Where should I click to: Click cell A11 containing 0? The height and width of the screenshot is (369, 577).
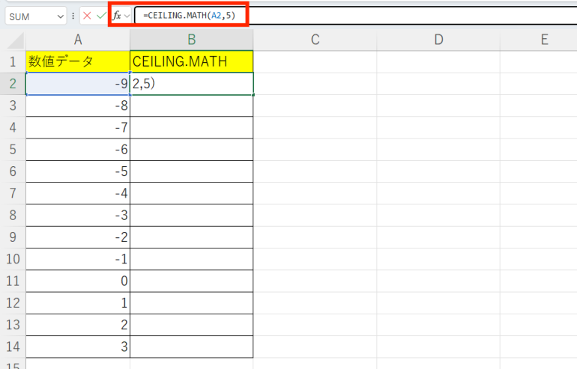78,281
